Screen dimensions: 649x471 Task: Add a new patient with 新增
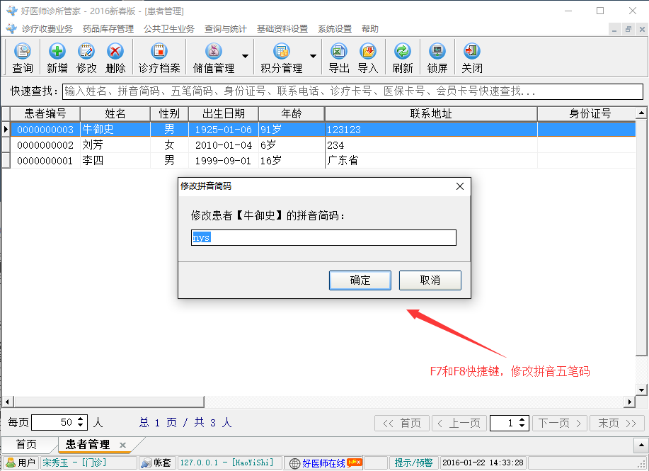pos(57,57)
